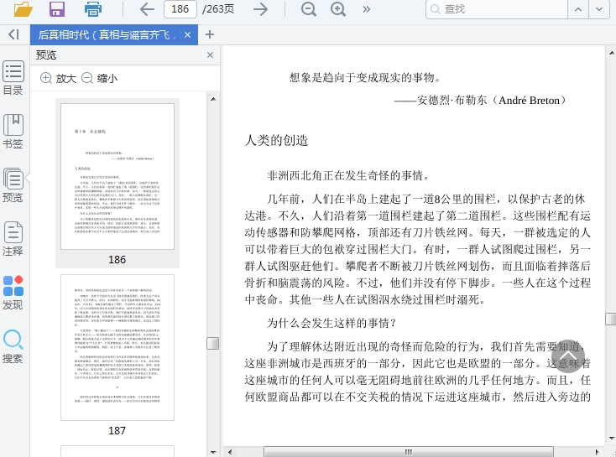Open a file with the folder icon
Image resolution: width=616 pixels, height=457 pixels.
[x=23, y=9]
